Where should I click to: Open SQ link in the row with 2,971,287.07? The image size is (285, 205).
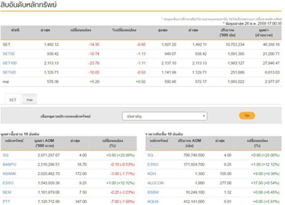5,155
